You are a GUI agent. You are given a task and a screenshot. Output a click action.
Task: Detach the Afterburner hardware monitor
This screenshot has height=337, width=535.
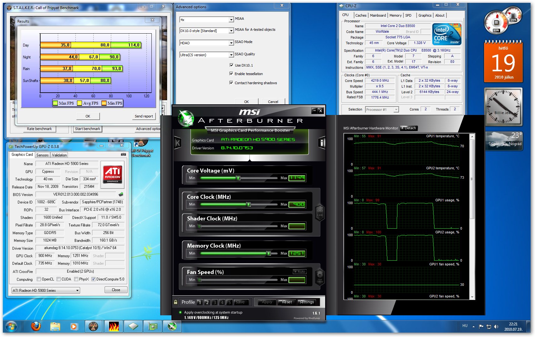(x=408, y=128)
